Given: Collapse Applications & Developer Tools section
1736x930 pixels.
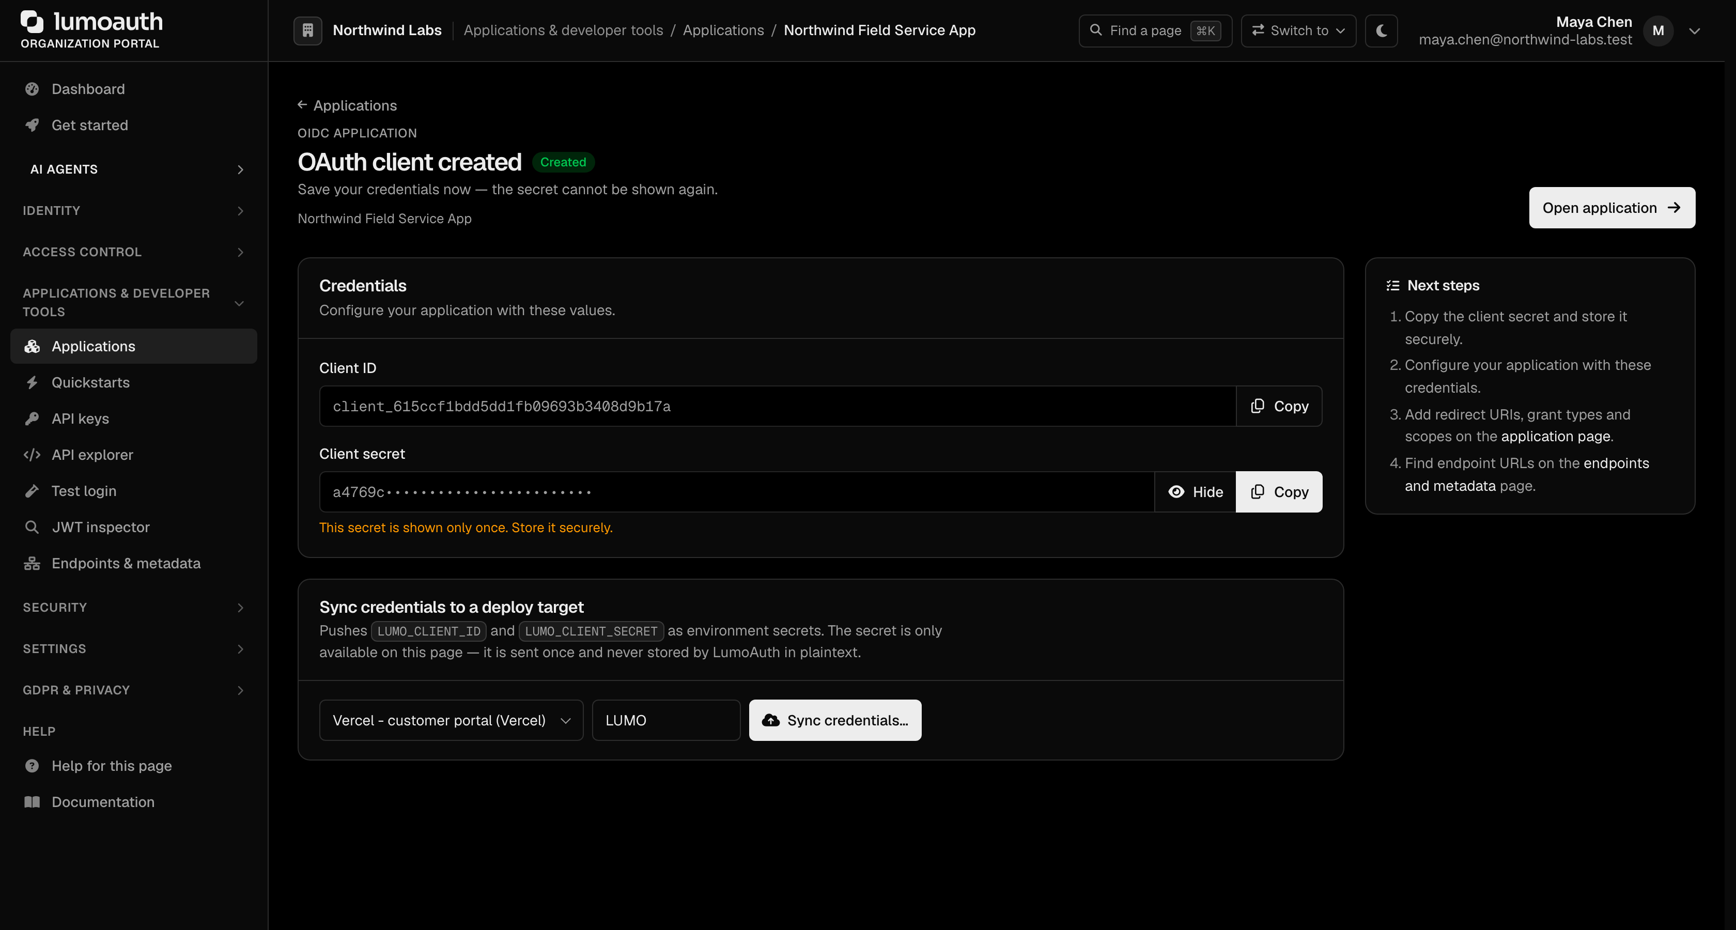Looking at the screenshot, I should (x=133, y=303).
